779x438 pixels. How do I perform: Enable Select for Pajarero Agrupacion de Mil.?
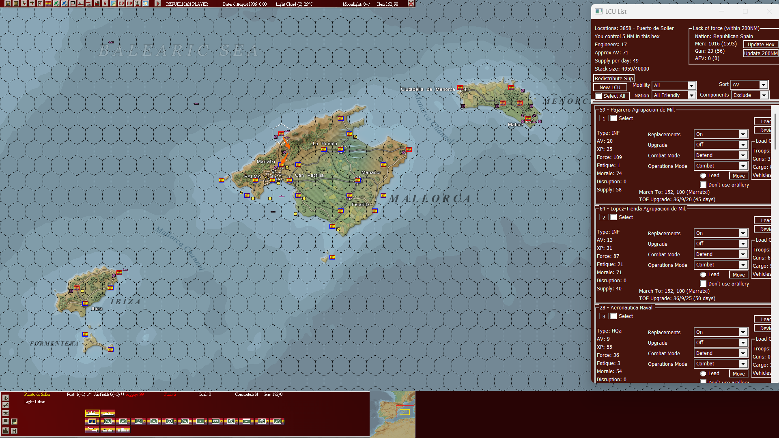coord(614,118)
